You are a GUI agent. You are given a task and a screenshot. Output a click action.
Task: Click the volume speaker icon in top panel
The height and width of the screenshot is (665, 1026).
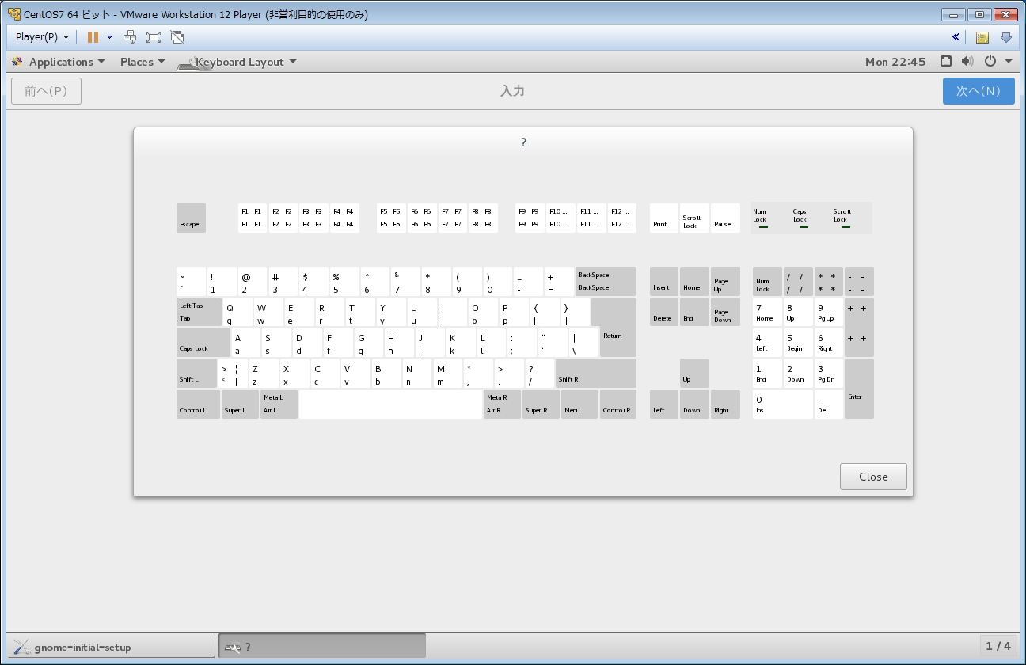coord(967,62)
